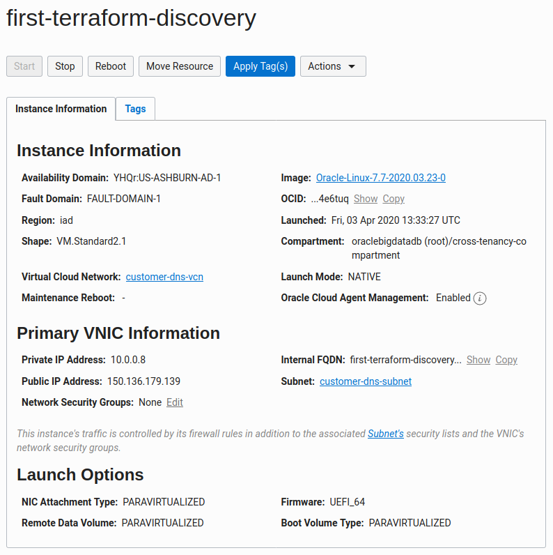Open the customer-dns-vcn network link
The height and width of the screenshot is (555, 553).
[x=164, y=277]
